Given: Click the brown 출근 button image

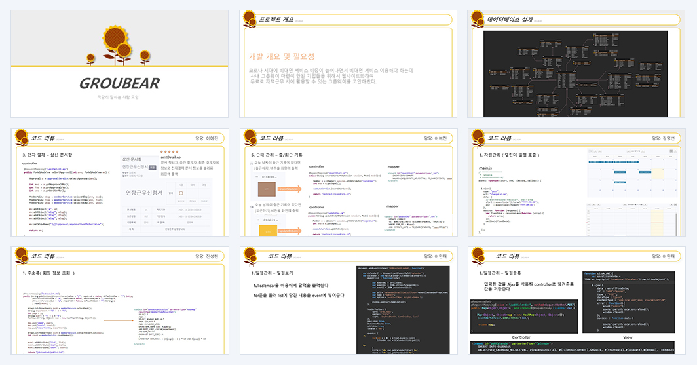Looking at the screenshot, I should click(x=267, y=189).
